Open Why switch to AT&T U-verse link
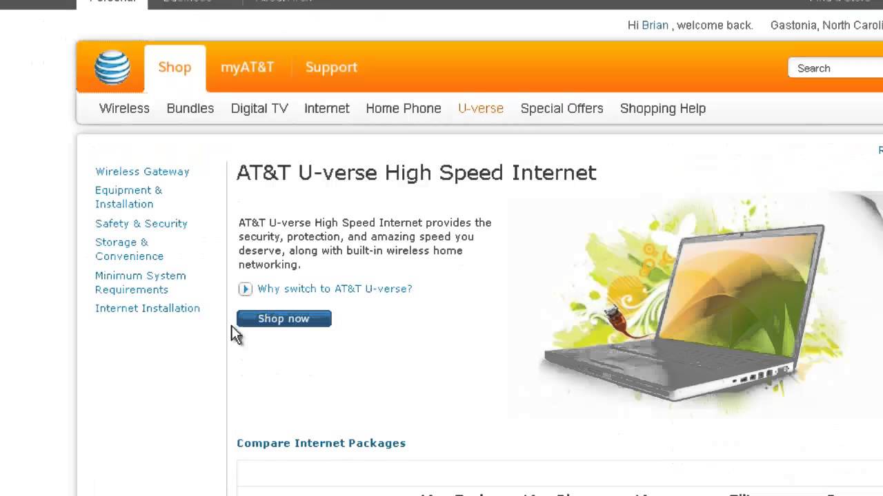This screenshot has width=883, height=496. click(x=335, y=289)
